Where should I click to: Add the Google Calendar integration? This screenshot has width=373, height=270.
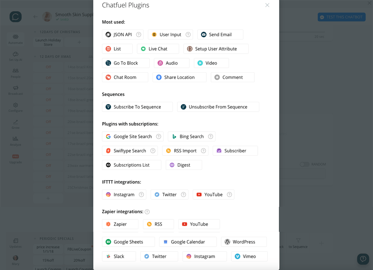pos(188,242)
